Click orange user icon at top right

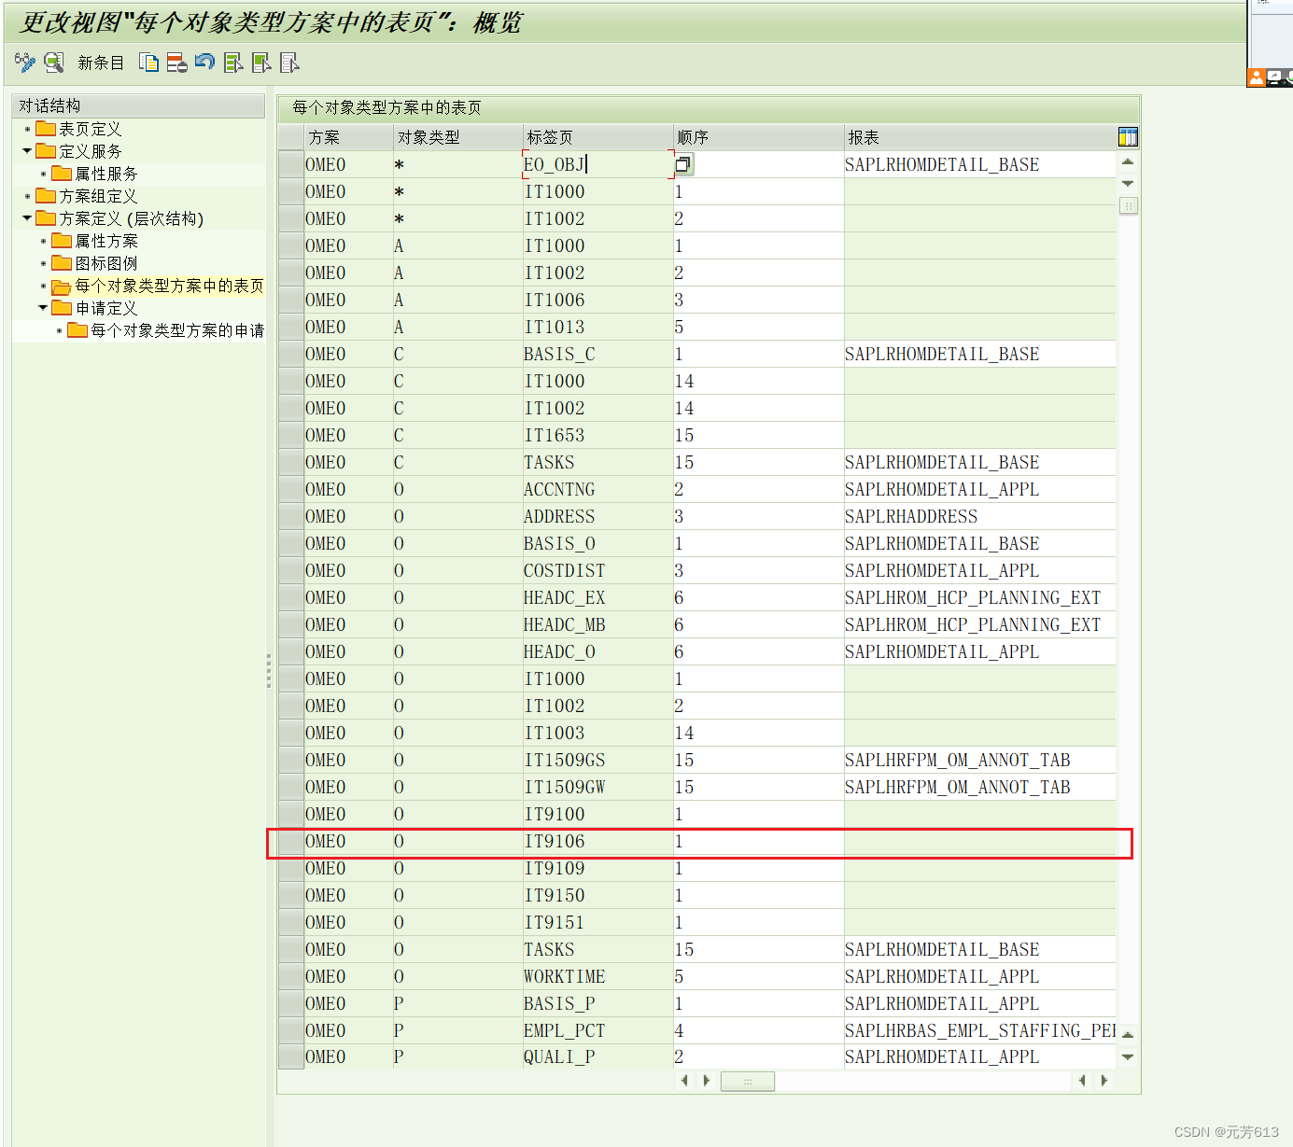[1257, 77]
